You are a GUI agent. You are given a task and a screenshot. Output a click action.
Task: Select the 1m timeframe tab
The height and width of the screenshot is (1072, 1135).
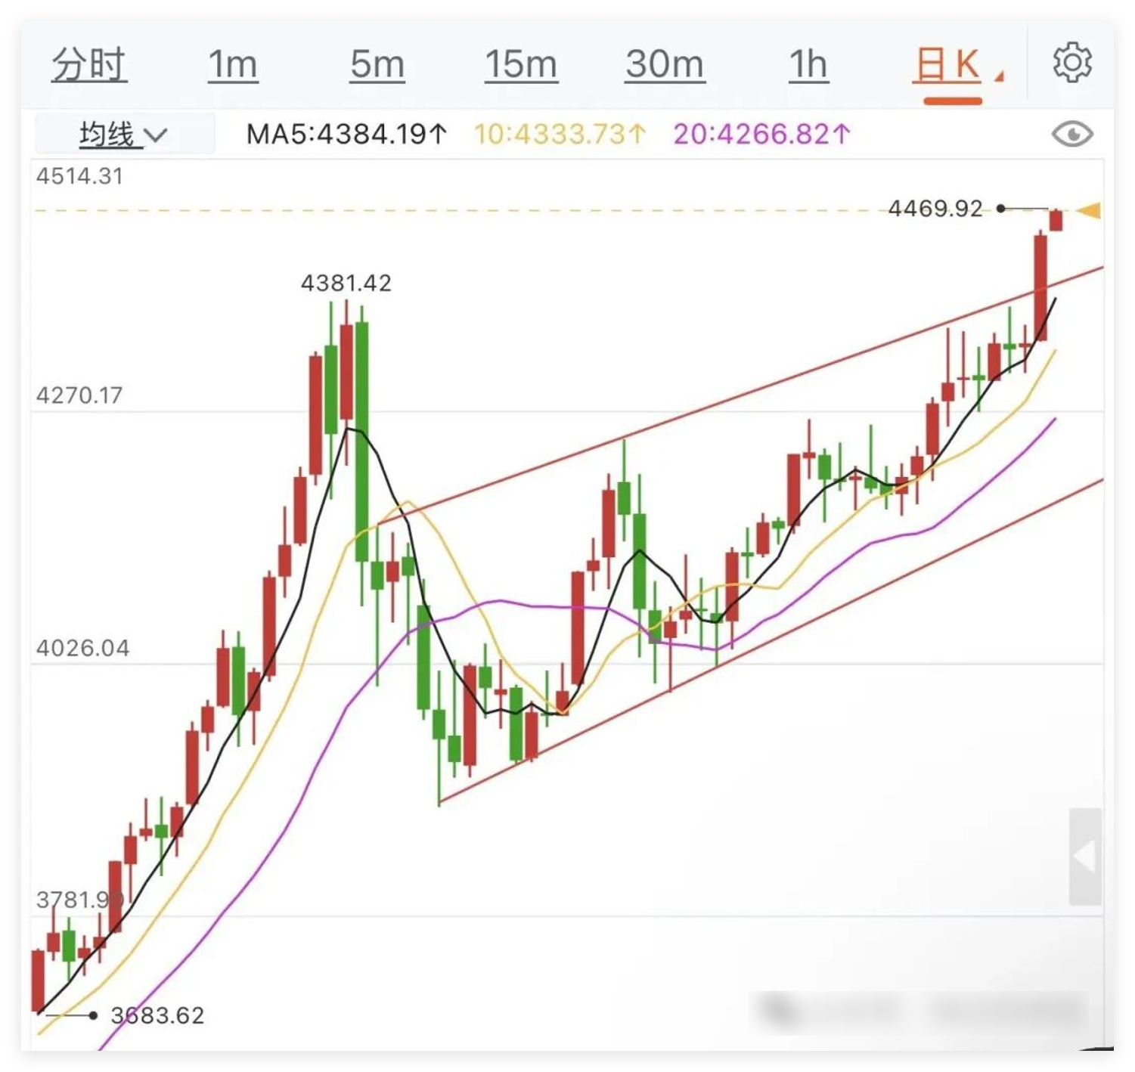pos(233,65)
